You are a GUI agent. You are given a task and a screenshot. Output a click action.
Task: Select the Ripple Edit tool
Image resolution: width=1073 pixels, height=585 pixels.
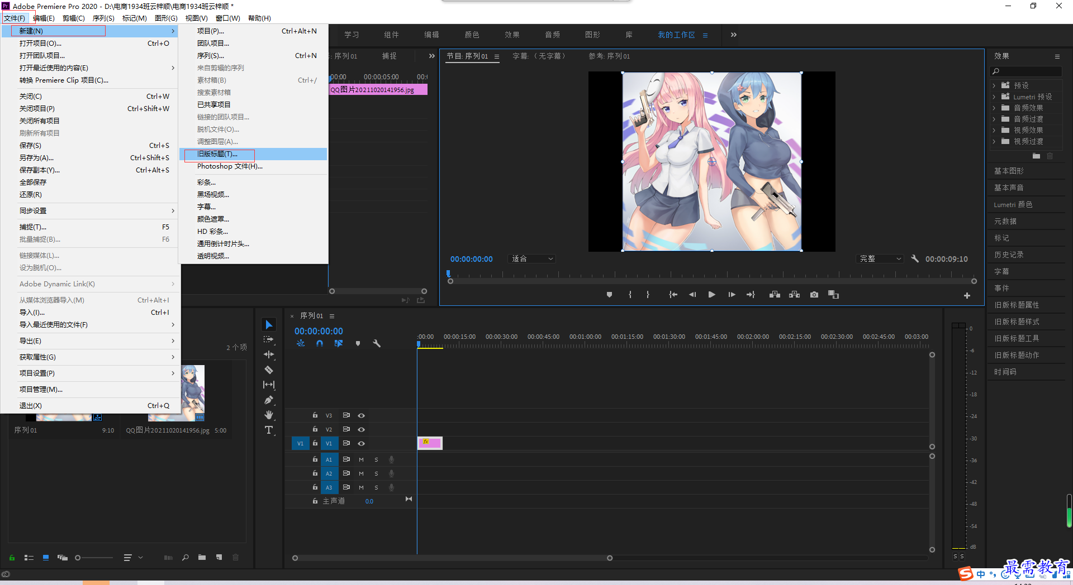coord(269,354)
